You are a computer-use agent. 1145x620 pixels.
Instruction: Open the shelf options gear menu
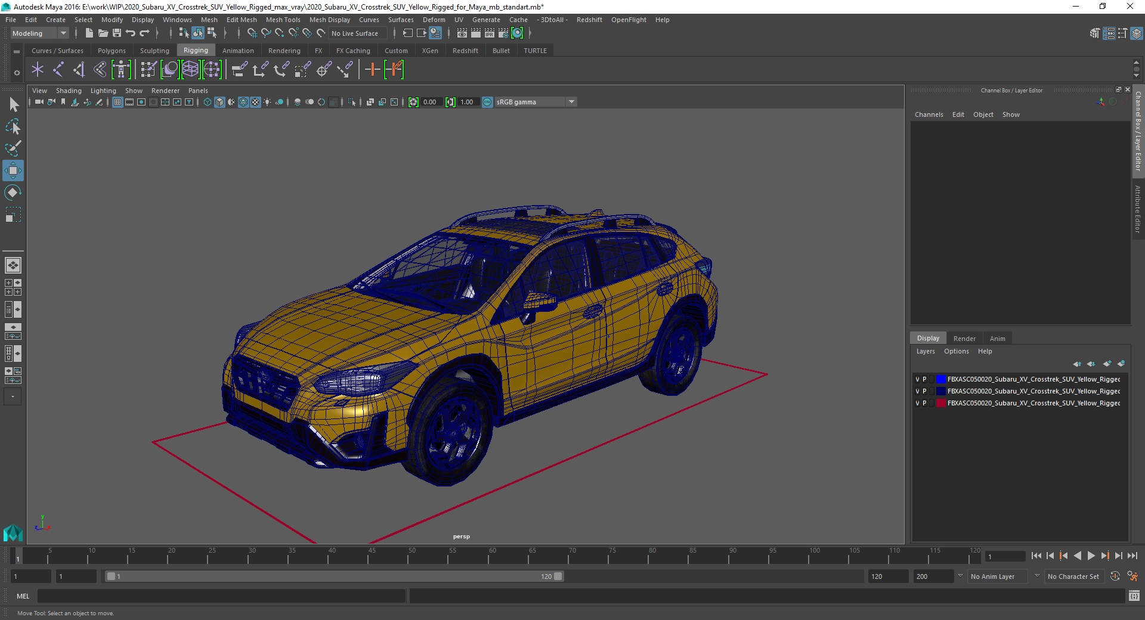point(17,73)
